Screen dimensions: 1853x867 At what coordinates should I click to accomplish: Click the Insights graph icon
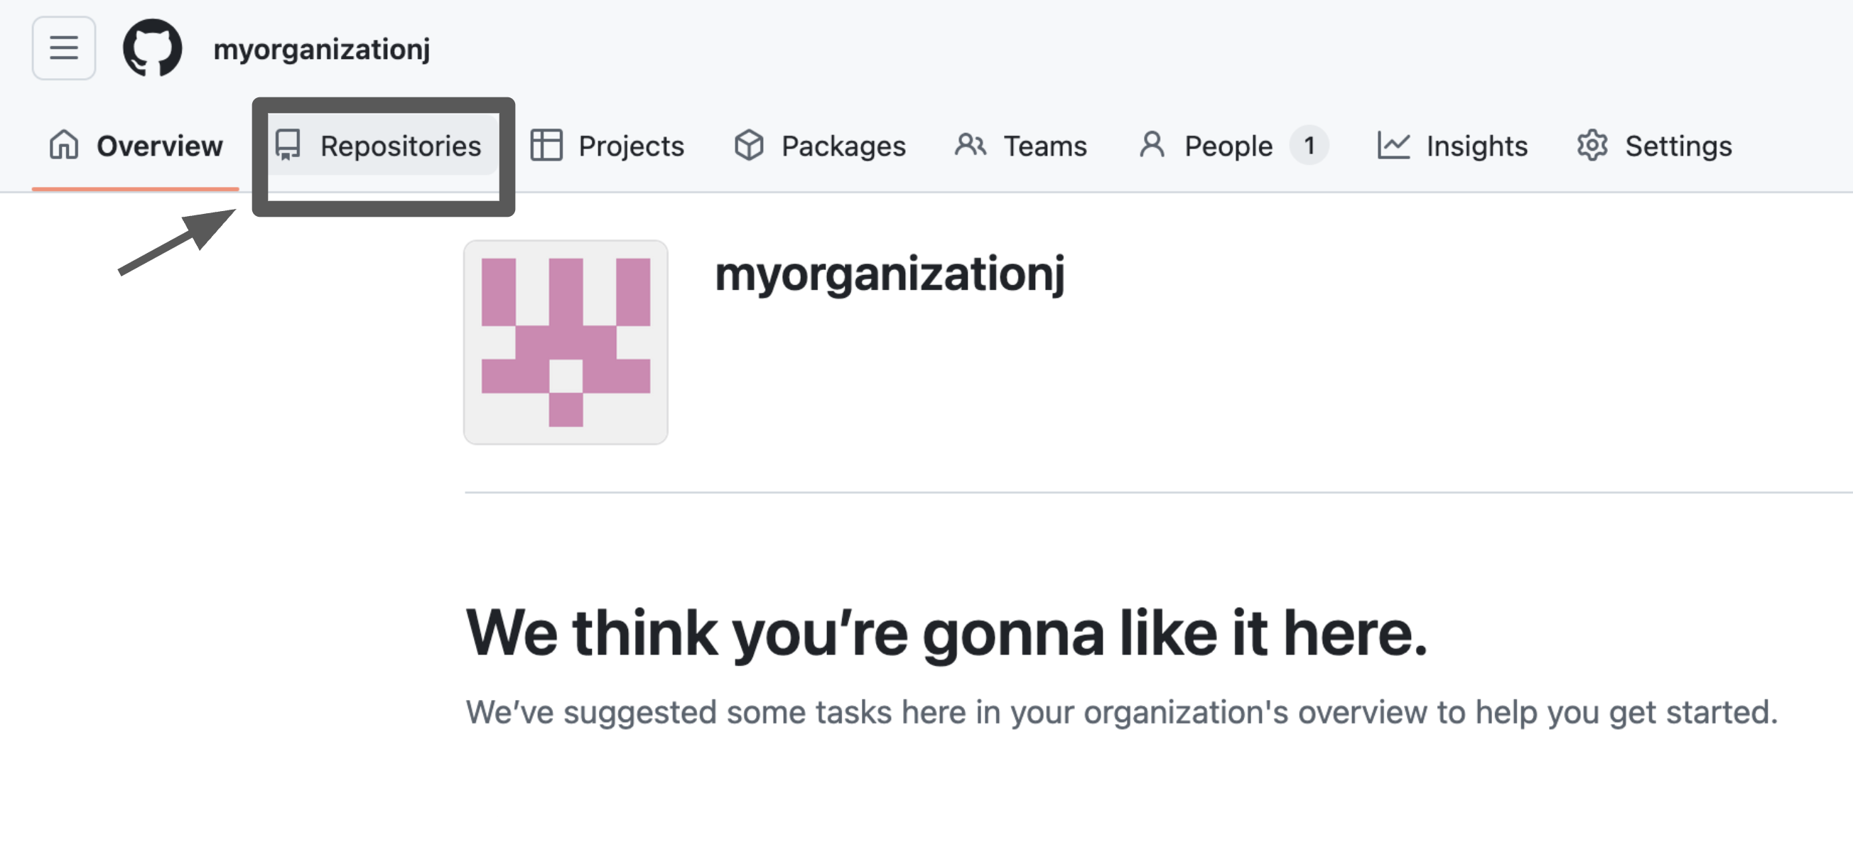click(1393, 145)
